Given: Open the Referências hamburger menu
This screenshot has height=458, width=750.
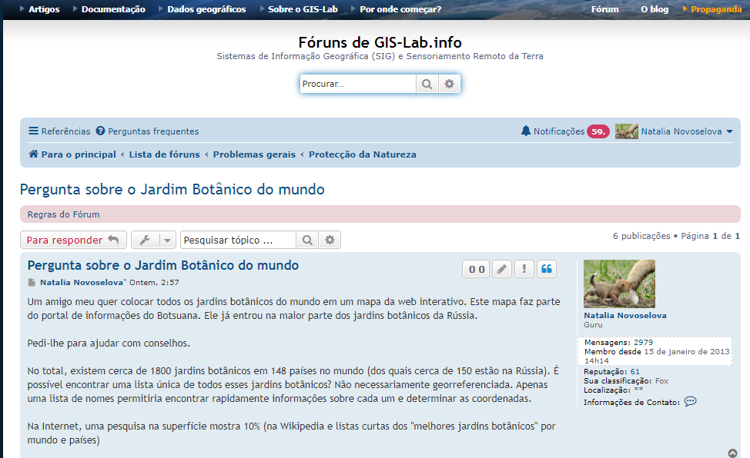Looking at the screenshot, I should pyautogui.click(x=59, y=131).
